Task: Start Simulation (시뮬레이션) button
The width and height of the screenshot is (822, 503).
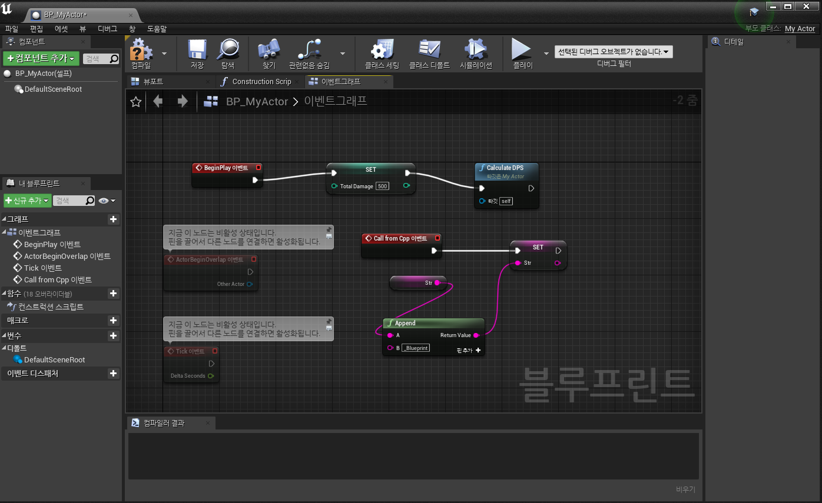Action: tap(476, 53)
